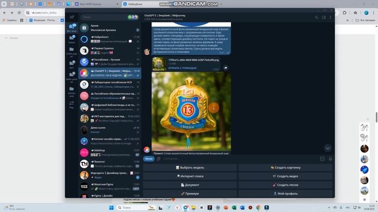Open the Первая Скрипка chat

pyautogui.click(x=110, y=51)
